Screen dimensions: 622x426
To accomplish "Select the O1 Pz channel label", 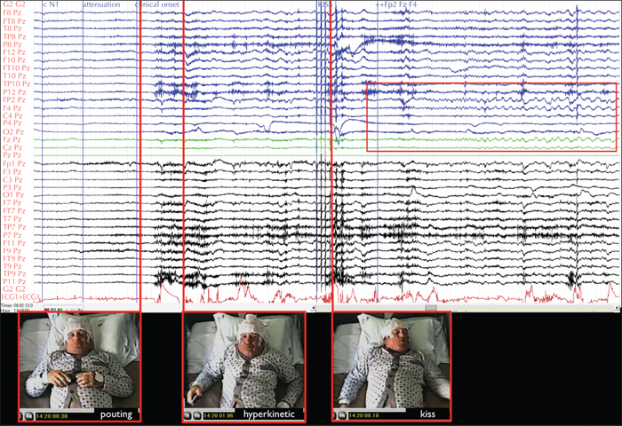I will click(13, 195).
